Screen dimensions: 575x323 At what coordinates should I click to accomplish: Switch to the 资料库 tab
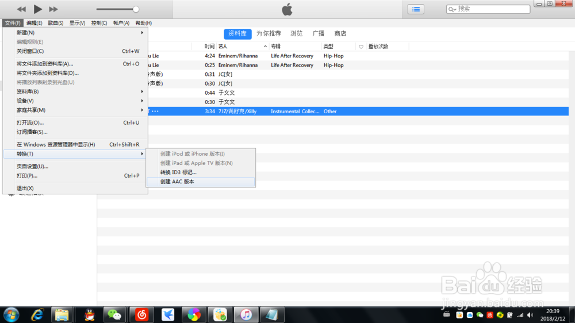[x=237, y=34]
